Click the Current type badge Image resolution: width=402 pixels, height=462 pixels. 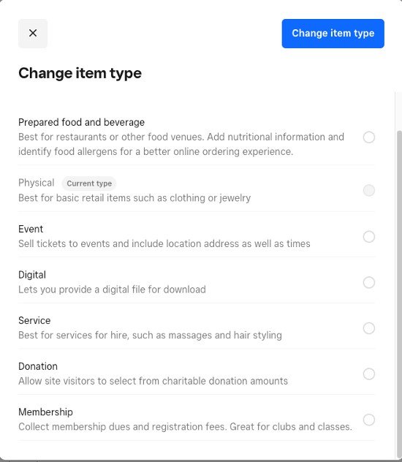[x=89, y=183]
